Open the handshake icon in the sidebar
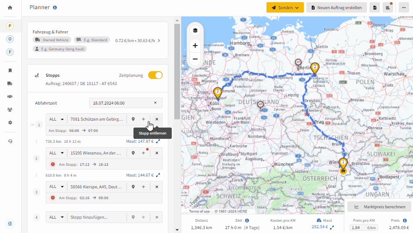413x233 pixels. click(x=10, y=96)
